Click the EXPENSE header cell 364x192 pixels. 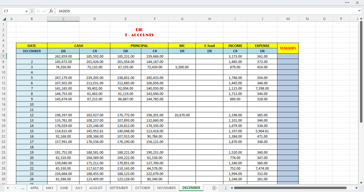(262, 46)
